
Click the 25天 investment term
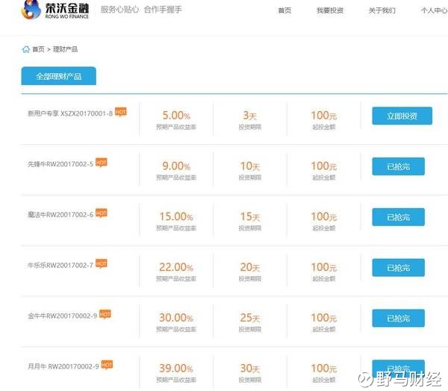point(250,318)
